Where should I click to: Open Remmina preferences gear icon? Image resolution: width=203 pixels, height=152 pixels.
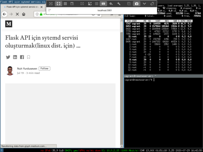(x=111, y=4)
